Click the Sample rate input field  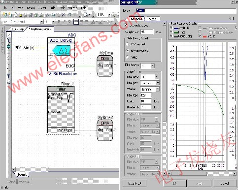pyautogui.click(x=147, y=32)
